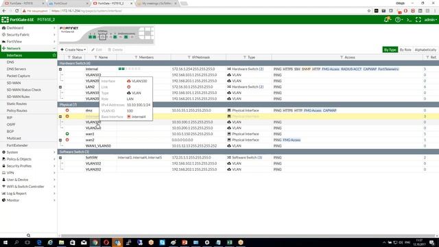Open Policy Routes in the sidebar
Viewport: 439px width, 247px height.
point(16,110)
